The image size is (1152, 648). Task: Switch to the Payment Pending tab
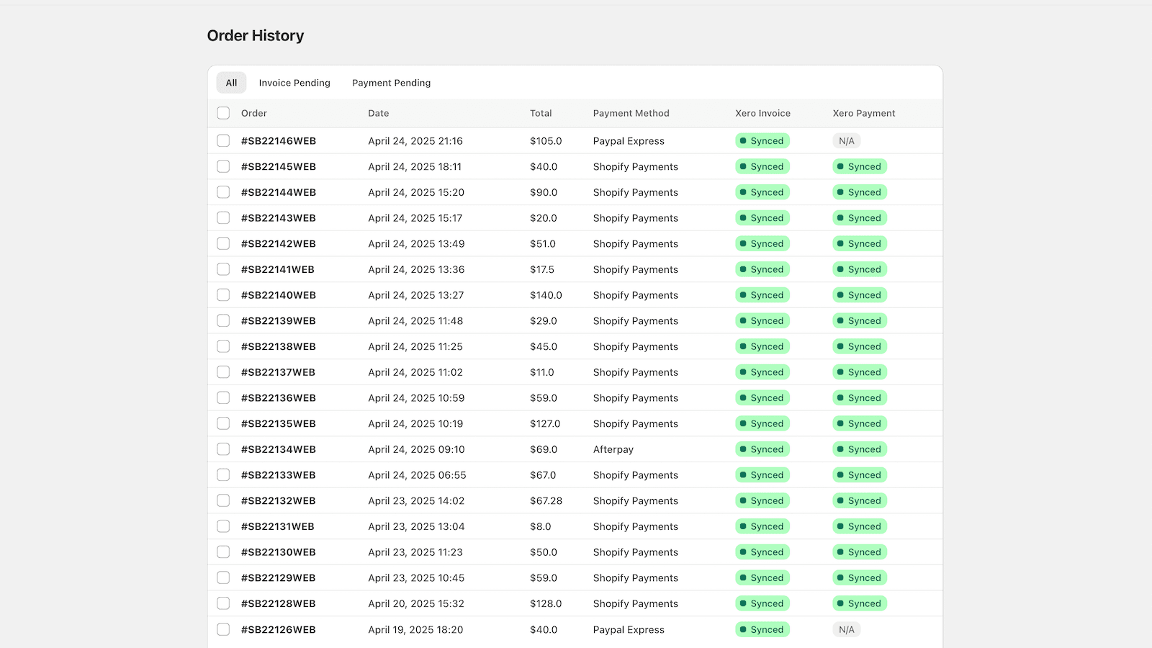(x=391, y=82)
